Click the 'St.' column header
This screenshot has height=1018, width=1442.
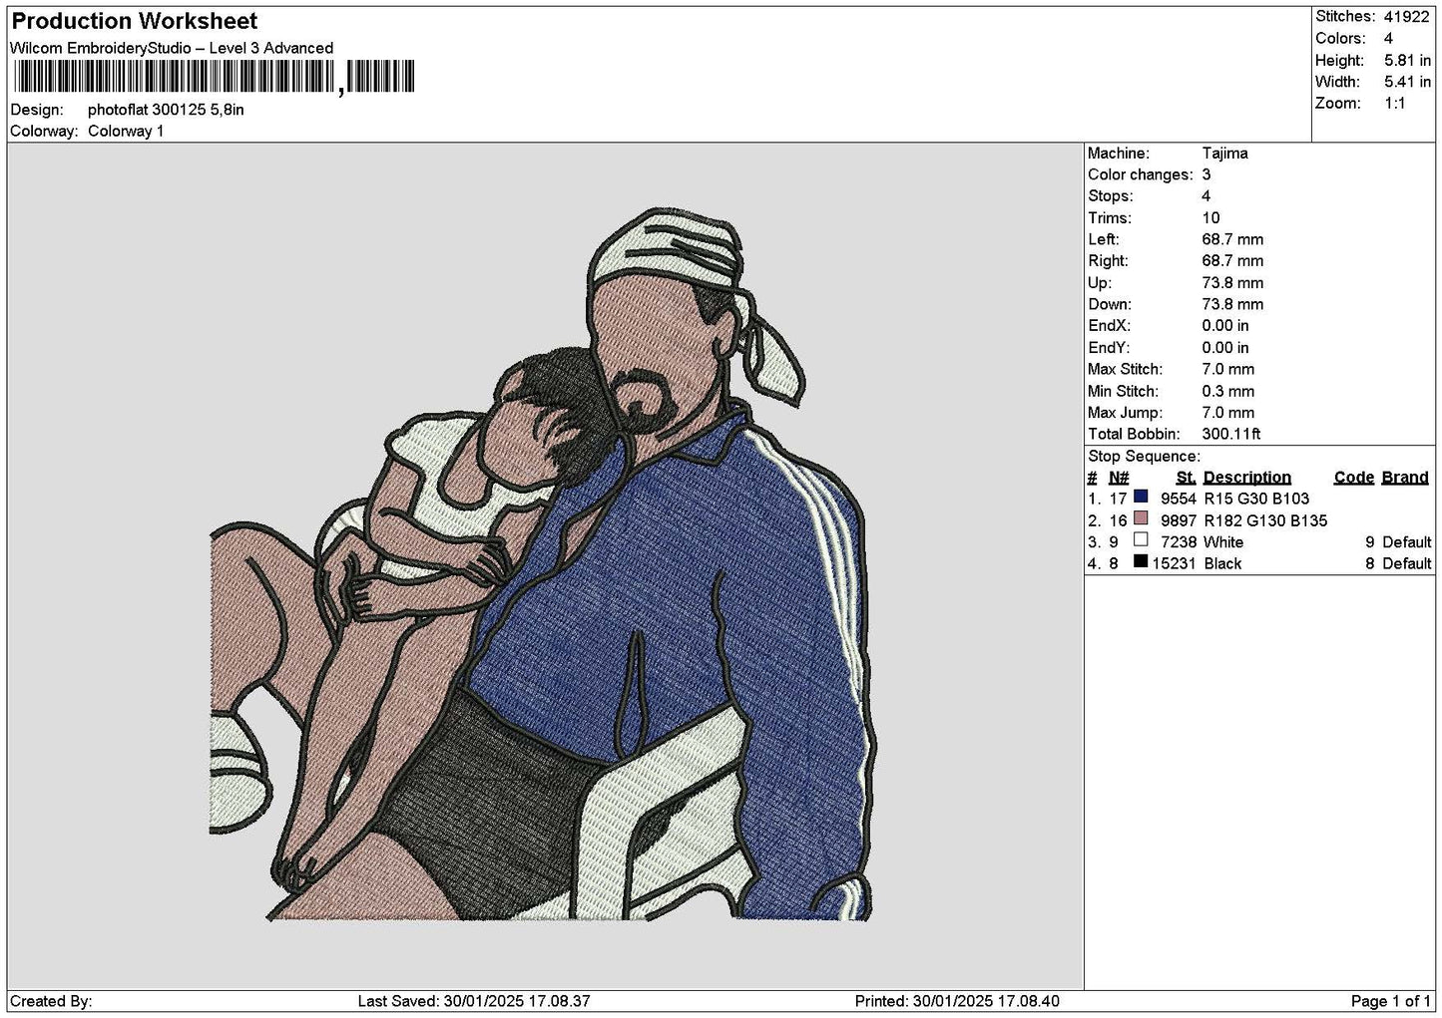point(1186,478)
